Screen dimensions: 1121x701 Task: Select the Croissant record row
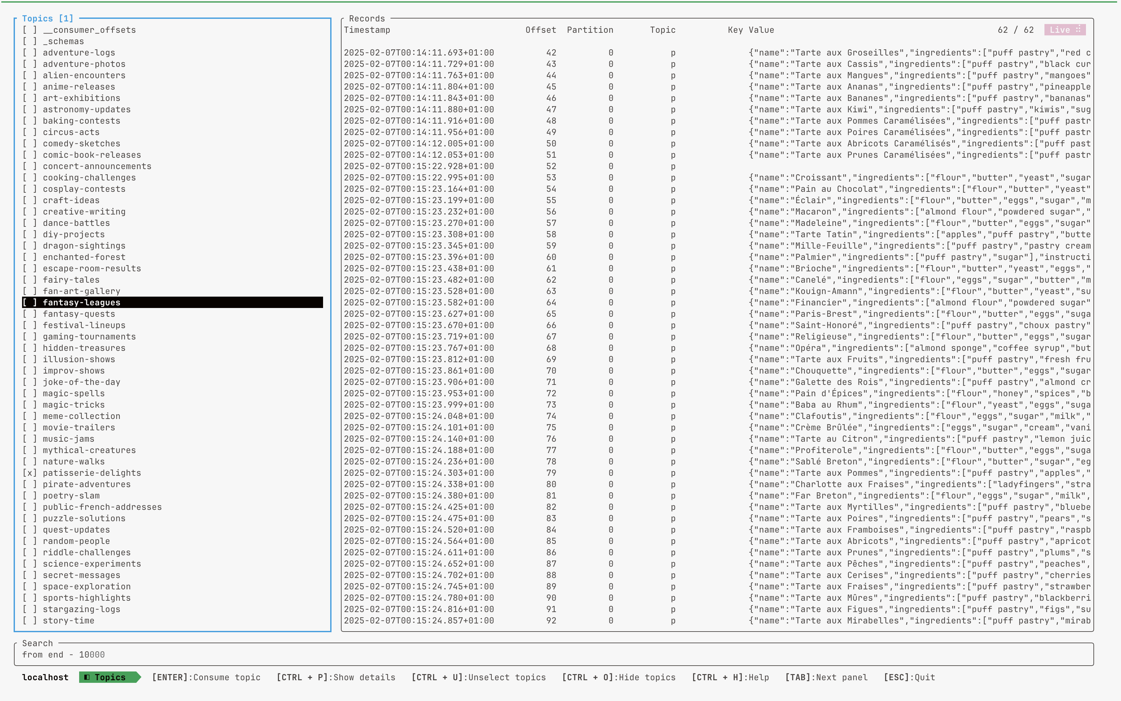pyautogui.click(x=717, y=178)
